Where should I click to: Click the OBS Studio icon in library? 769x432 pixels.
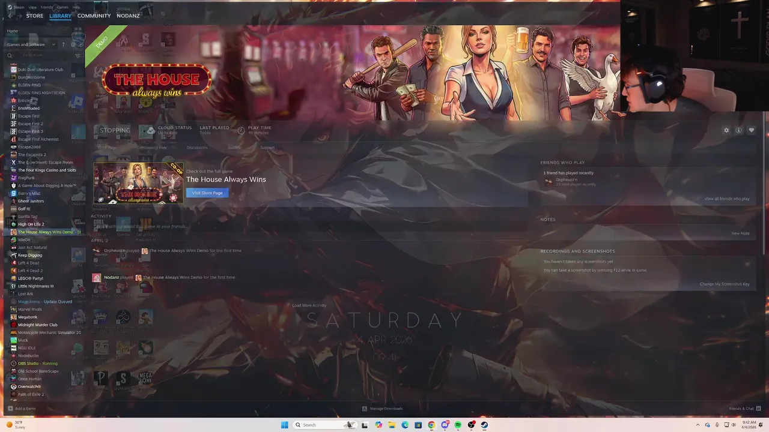[x=13, y=364]
